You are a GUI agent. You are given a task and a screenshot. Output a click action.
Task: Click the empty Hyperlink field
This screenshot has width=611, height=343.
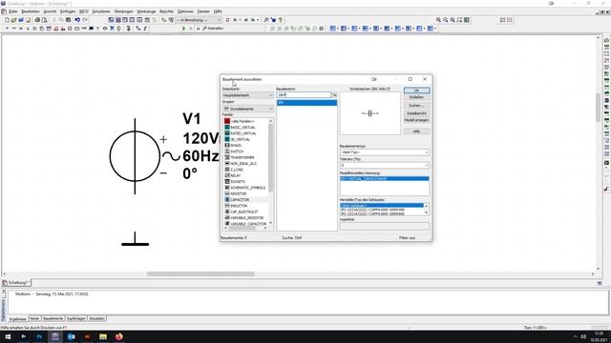(384, 226)
